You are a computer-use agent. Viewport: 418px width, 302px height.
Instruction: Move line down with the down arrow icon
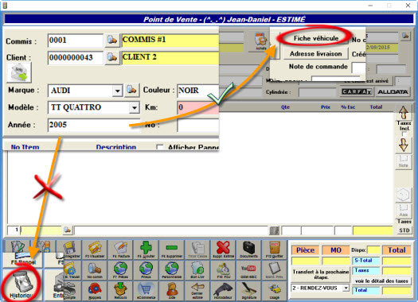pos(404,145)
